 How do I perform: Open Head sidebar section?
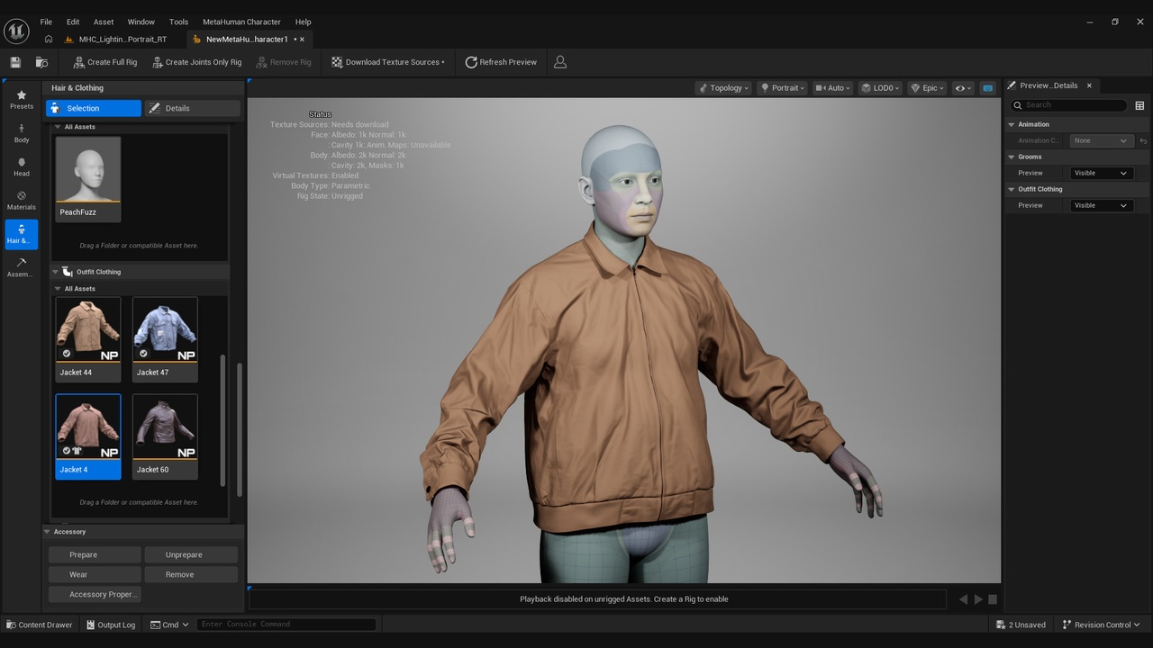coord(22,166)
